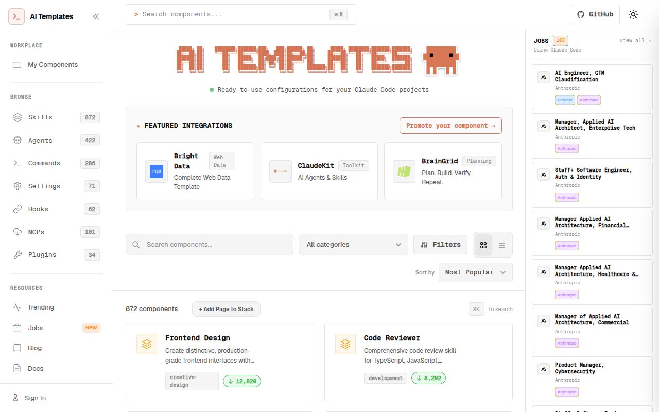Viewport: 659px width, 412px height.
Task: Open the Most Popular sort dropdown
Action: (x=476, y=272)
